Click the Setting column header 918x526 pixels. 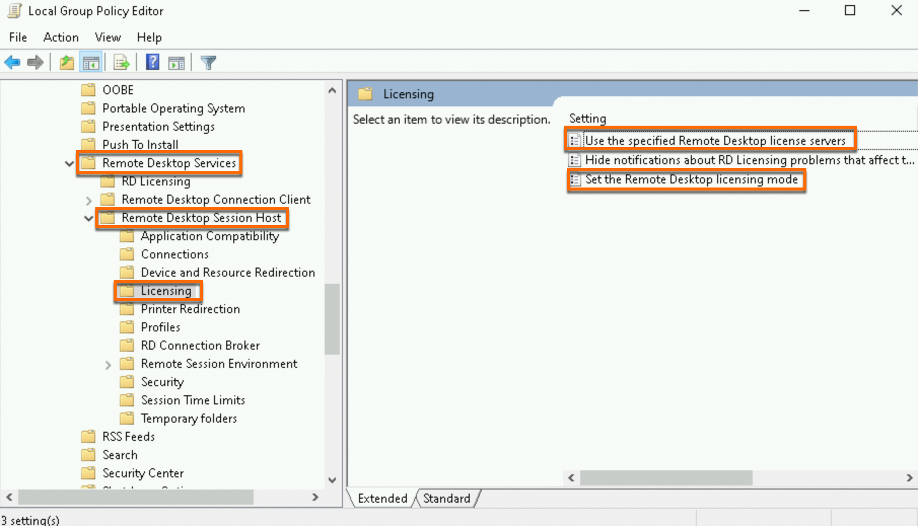(x=587, y=119)
